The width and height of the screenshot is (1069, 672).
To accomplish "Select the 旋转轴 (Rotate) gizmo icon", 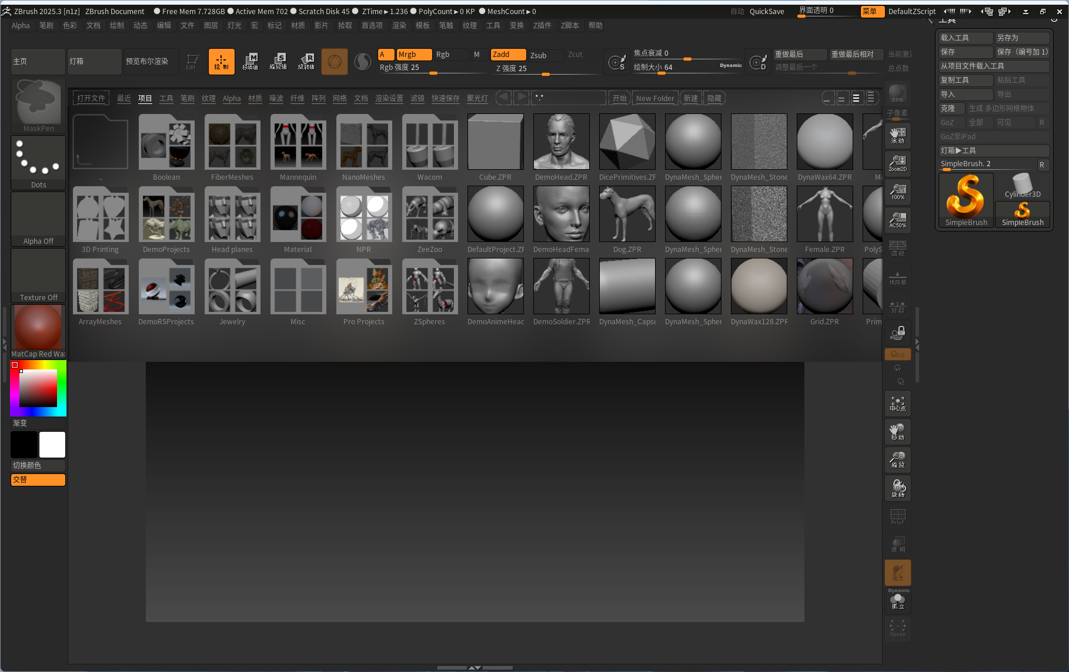I will coord(306,61).
